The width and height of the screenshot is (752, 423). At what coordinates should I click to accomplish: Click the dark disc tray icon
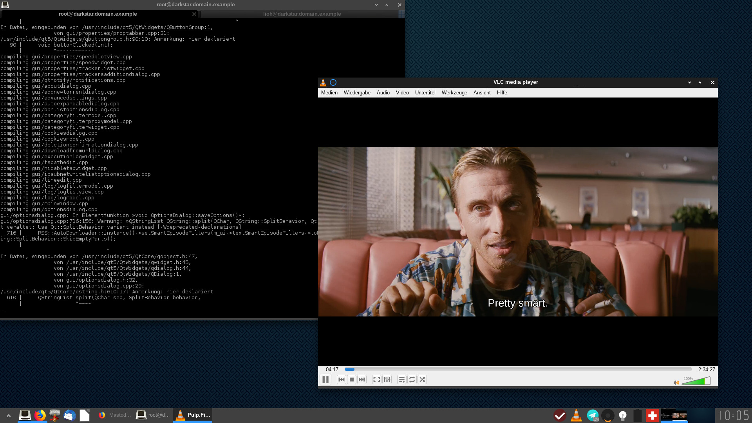point(608,416)
